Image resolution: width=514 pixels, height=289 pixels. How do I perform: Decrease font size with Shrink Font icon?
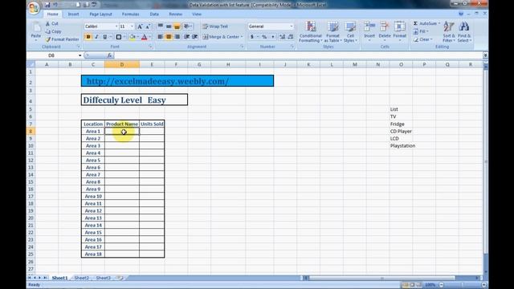coord(148,26)
